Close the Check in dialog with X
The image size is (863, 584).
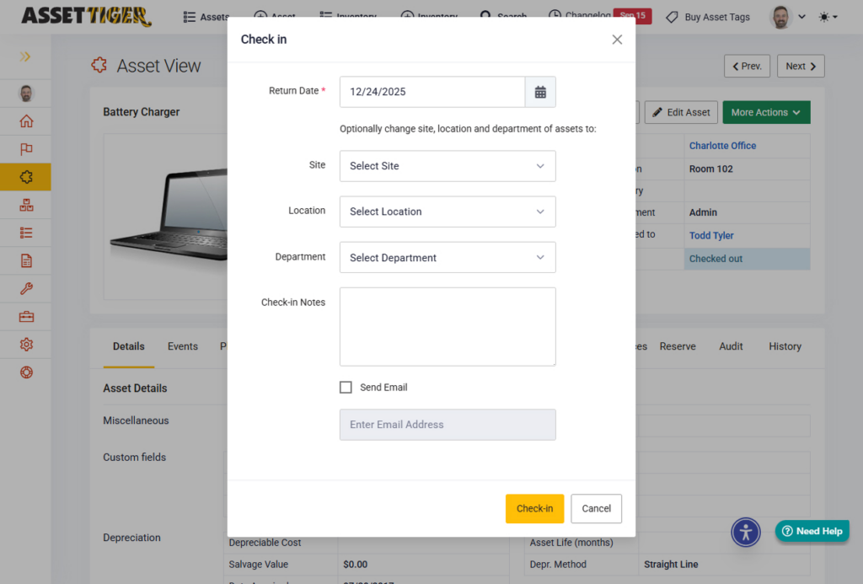pyautogui.click(x=617, y=40)
